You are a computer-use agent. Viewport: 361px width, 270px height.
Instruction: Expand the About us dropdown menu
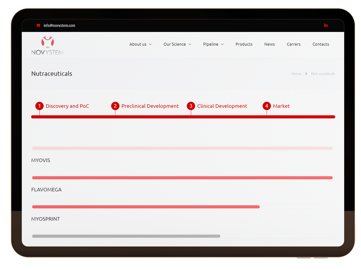(140, 44)
